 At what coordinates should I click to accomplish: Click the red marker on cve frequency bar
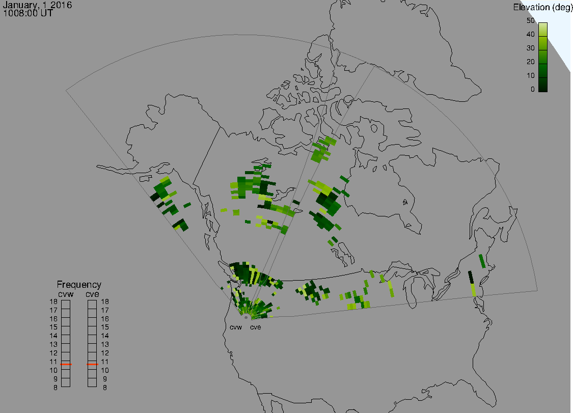click(x=92, y=365)
